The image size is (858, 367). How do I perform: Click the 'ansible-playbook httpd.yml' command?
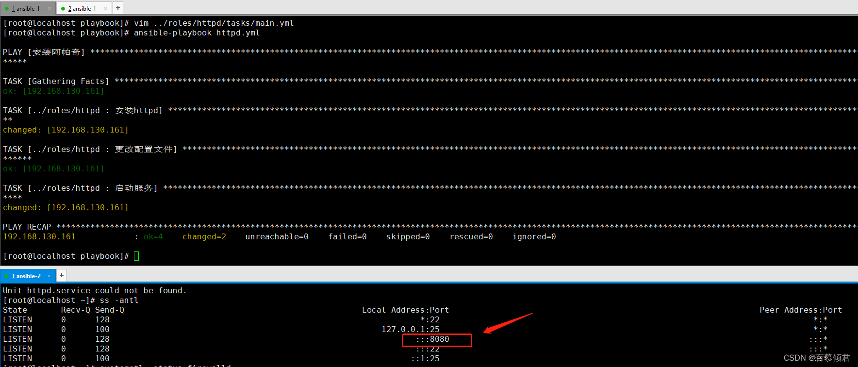coord(197,33)
